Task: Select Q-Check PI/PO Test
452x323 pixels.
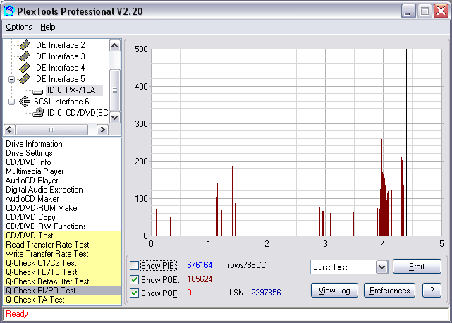Action: tap(62, 291)
